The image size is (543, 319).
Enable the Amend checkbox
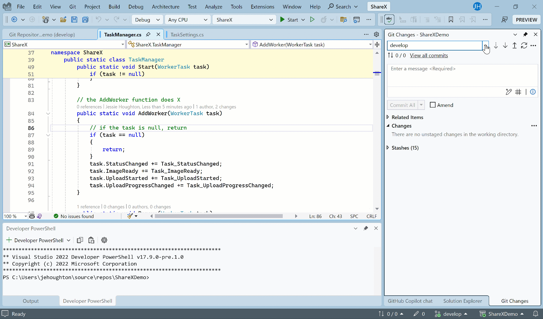tap(433, 105)
